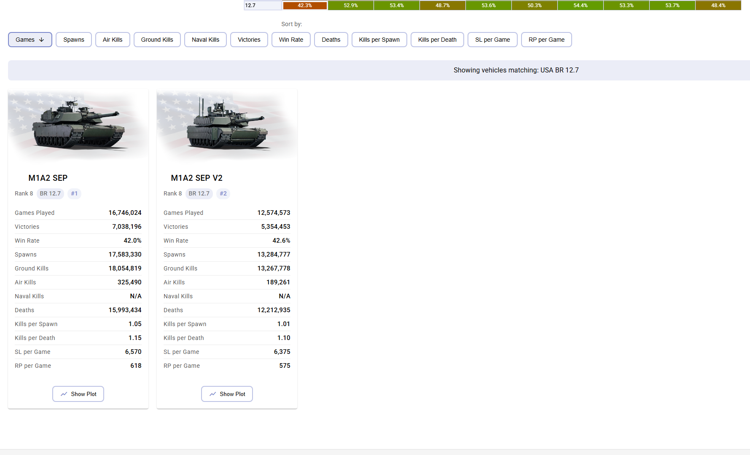Sort vehicles by Air Kills
The height and width of the screenshot is (455, 750).
tap(113, 40)
